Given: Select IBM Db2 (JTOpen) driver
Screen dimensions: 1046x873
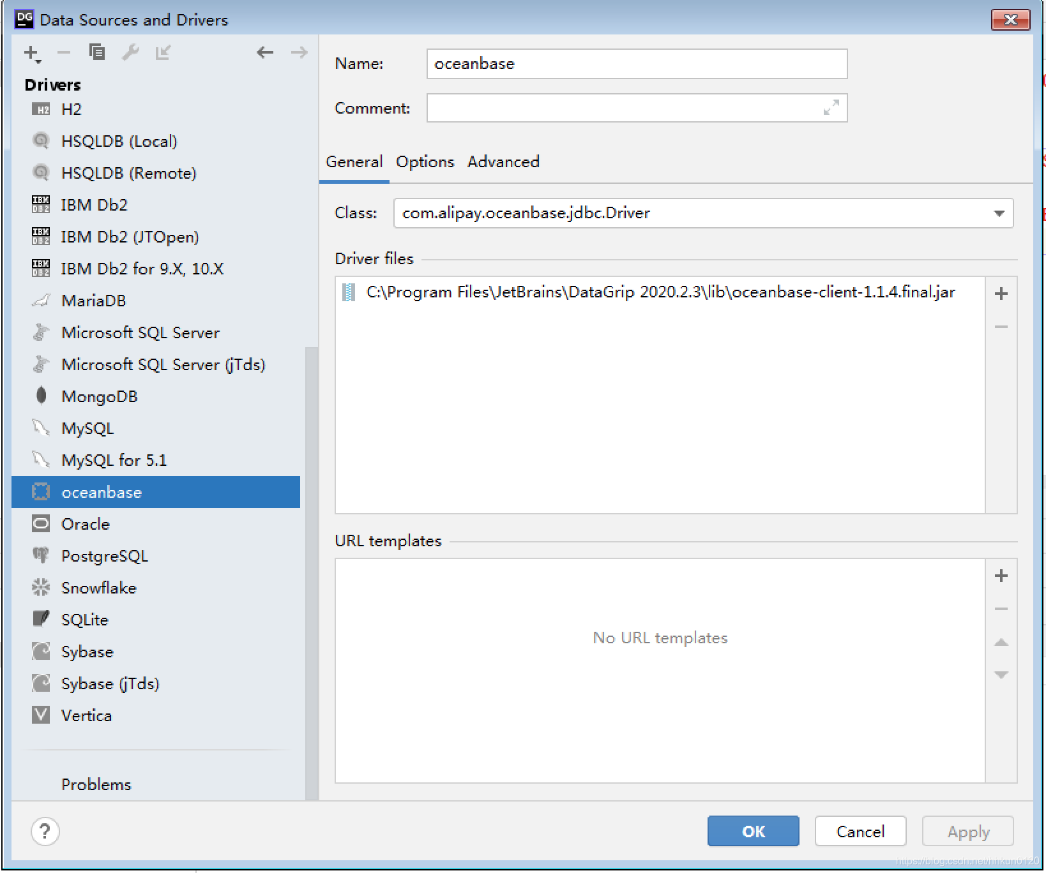Looking at the screenshot, I should point(156,237).
